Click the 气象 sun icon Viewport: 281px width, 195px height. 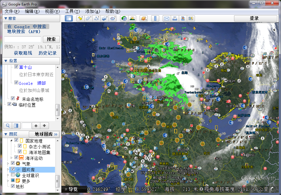pos(18,164)
